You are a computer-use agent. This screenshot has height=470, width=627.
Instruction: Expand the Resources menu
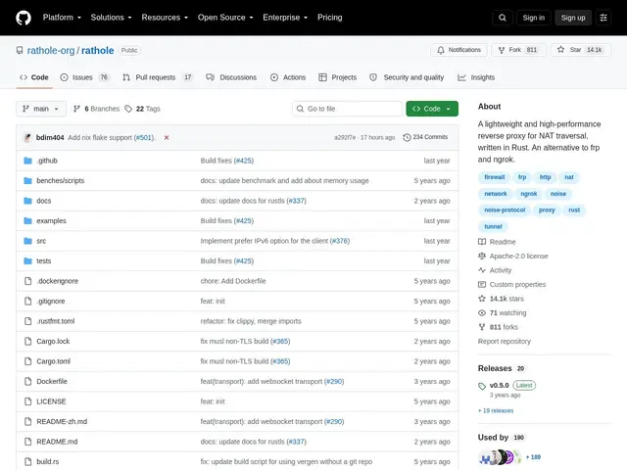pos(165,18)
